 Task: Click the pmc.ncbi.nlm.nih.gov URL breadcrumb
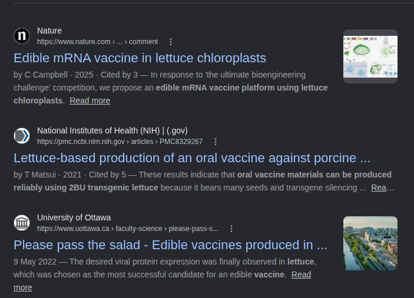coord(120,142)
